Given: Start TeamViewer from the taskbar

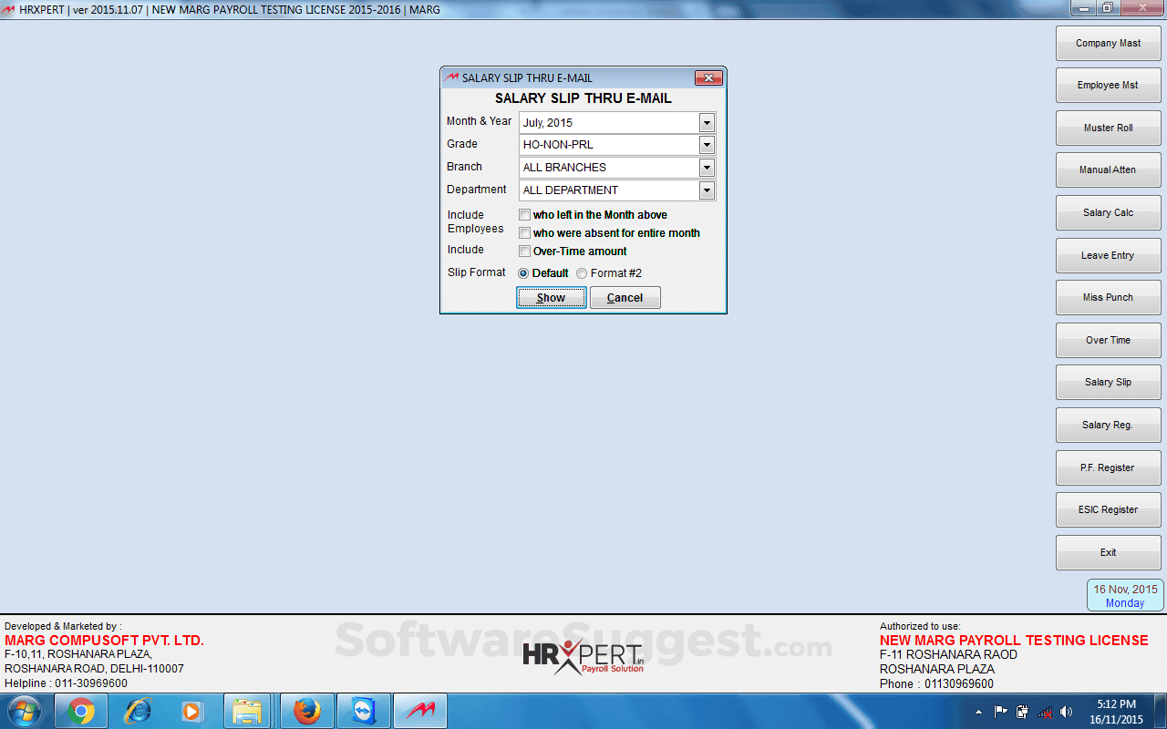Looking at the screenshot, I should (363, 710).
